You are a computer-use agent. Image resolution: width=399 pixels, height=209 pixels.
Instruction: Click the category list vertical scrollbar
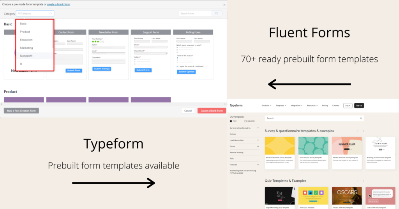tap(53, 34)
